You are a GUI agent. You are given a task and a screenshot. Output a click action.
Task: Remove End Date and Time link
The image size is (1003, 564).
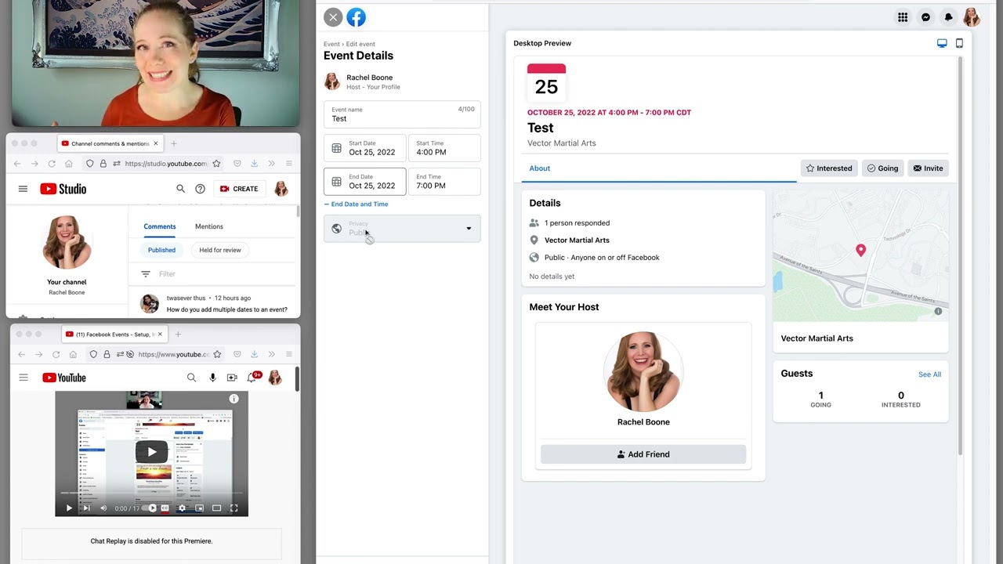357,204
